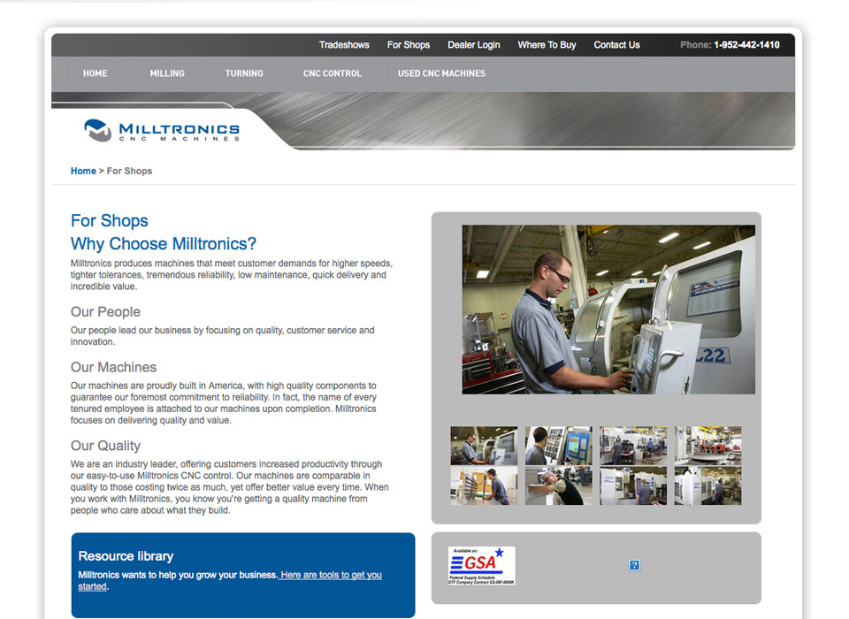Screen dimensions: 849x619
Task: Select first thumbnail in top row of gallery
Action: pos(484,446)
